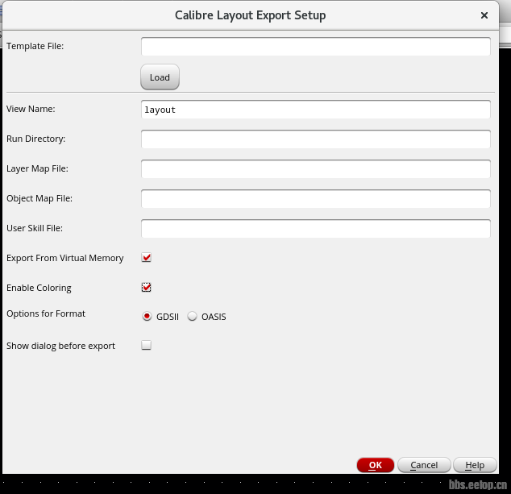Click the Calibre Layout Export Setup title bar
Image resolution: width=511 pixels, height=494 pixels.
(x=251, y=15)
